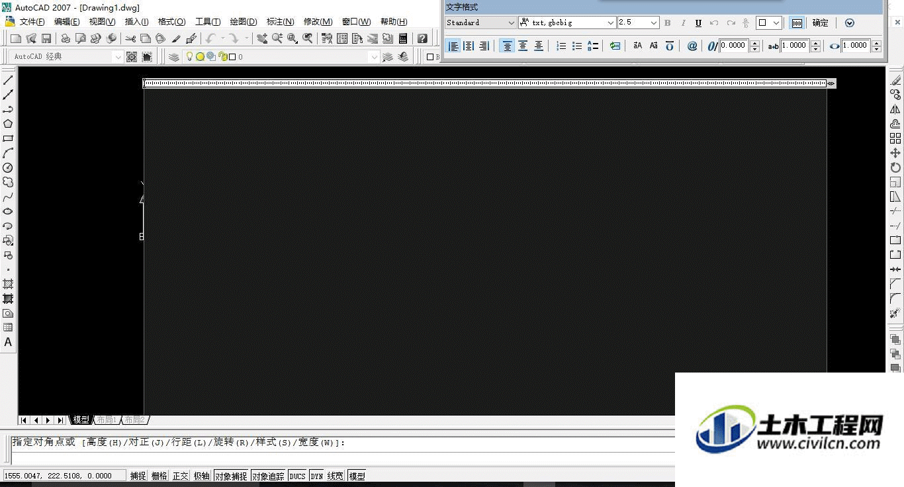This screenshot has height=487, width=904.
Task: Toggle Underline text formatting
Action: [698, 22]
